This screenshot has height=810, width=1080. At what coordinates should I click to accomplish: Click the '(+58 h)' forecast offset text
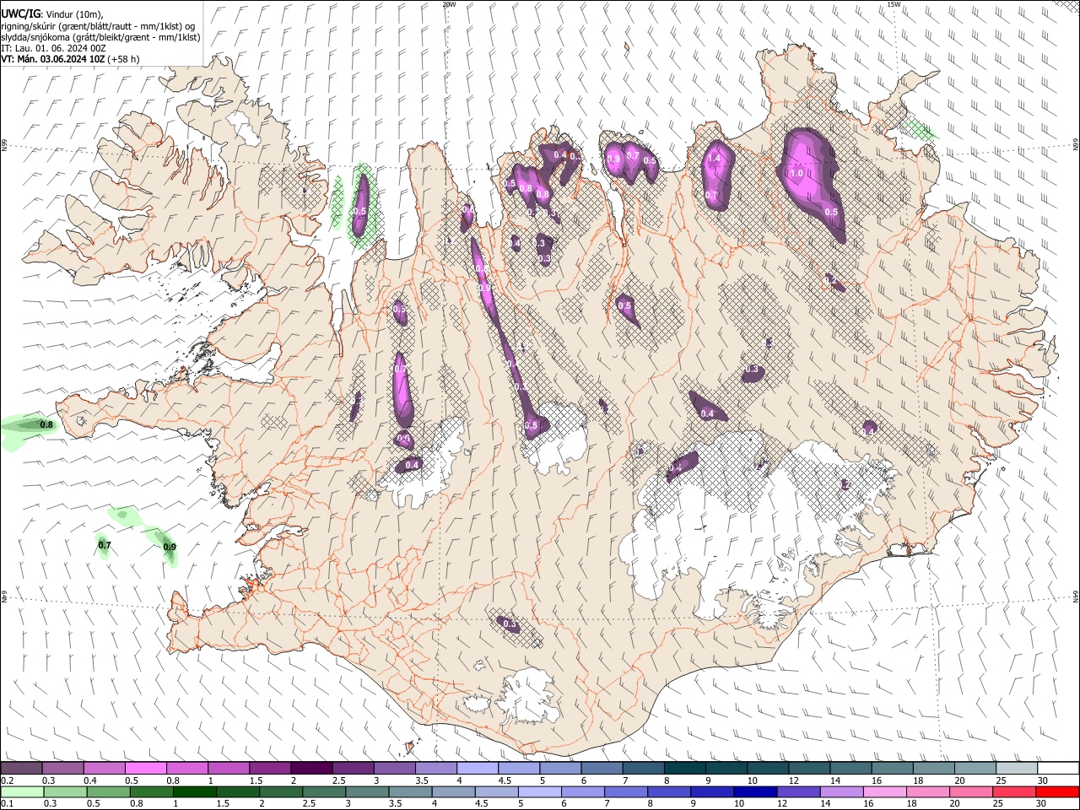click(124, 59)
